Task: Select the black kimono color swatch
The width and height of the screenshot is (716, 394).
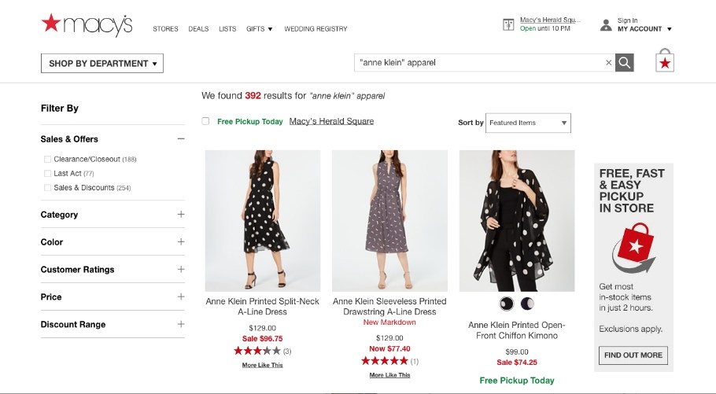Action: pos(507,304)
